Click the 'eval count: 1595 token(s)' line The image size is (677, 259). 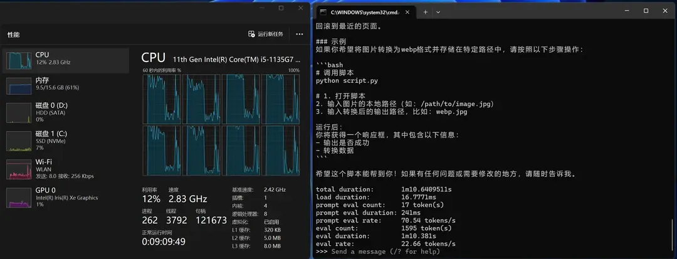(384, 228)
